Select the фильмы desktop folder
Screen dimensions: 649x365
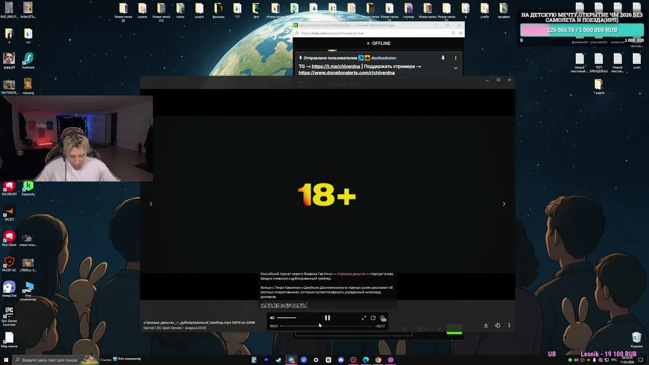218,11
